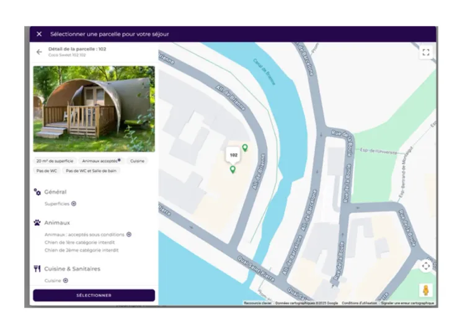Open the 'Conditions d'utilisation' link
465x327 pixels.
tap(359, 303)
